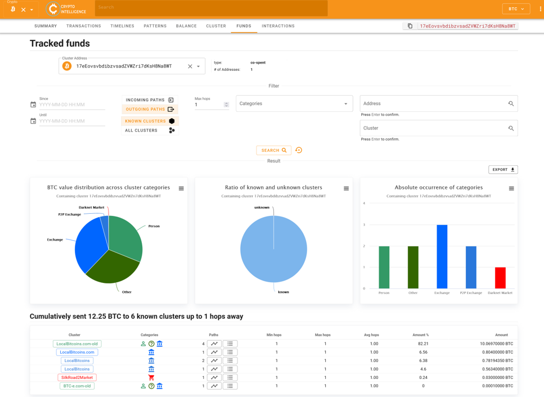The image size is (544, 397).
Task: Open the Timelines tab
Action: 122,26
